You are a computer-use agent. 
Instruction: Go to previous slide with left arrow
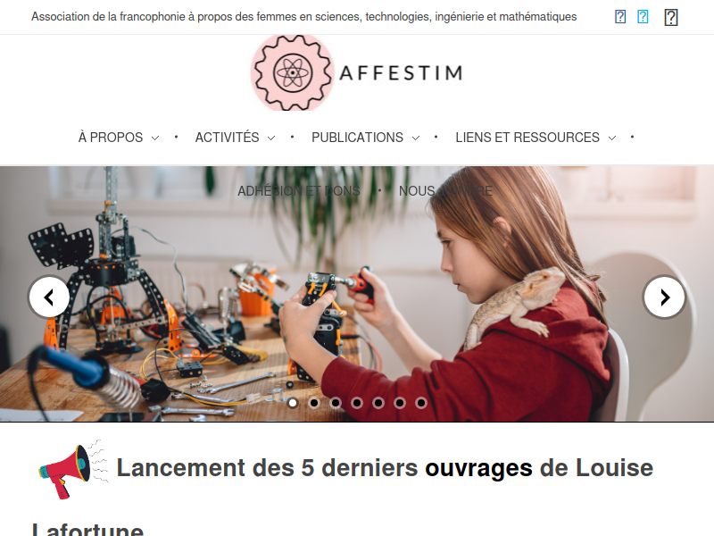(x=49, y=297)
